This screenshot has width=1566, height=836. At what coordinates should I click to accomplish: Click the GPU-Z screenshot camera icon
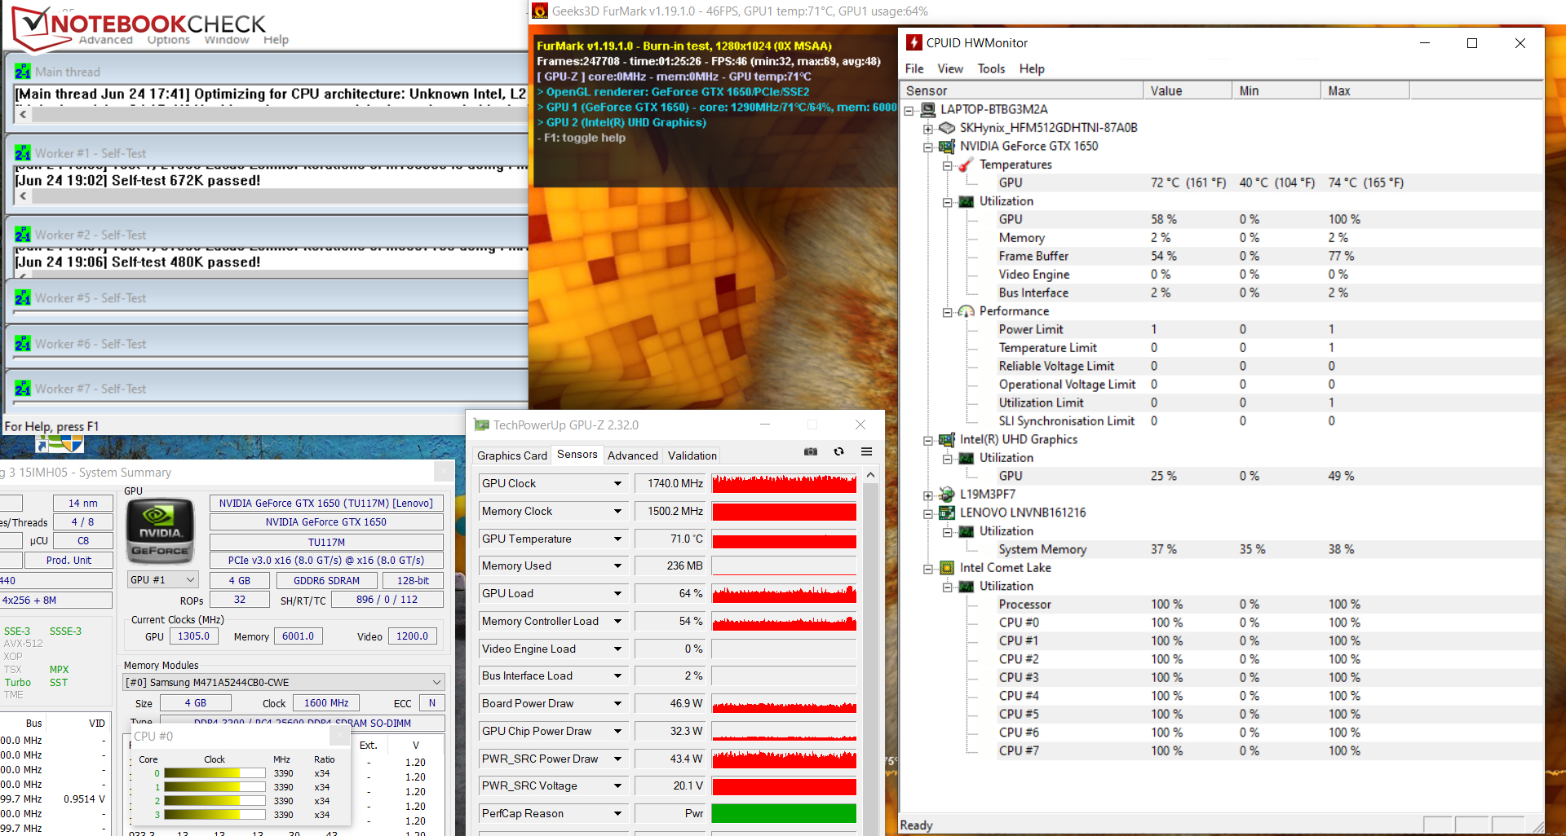[x=810, y=452]
